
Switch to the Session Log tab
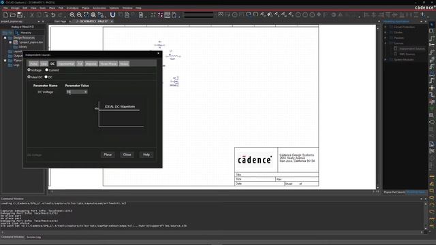(33, 238)
